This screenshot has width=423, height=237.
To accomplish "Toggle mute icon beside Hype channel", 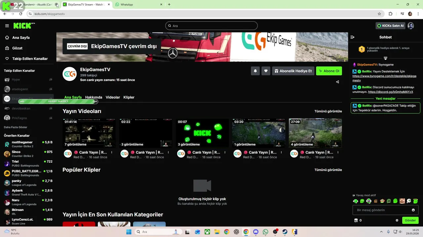I will point(51,79).
